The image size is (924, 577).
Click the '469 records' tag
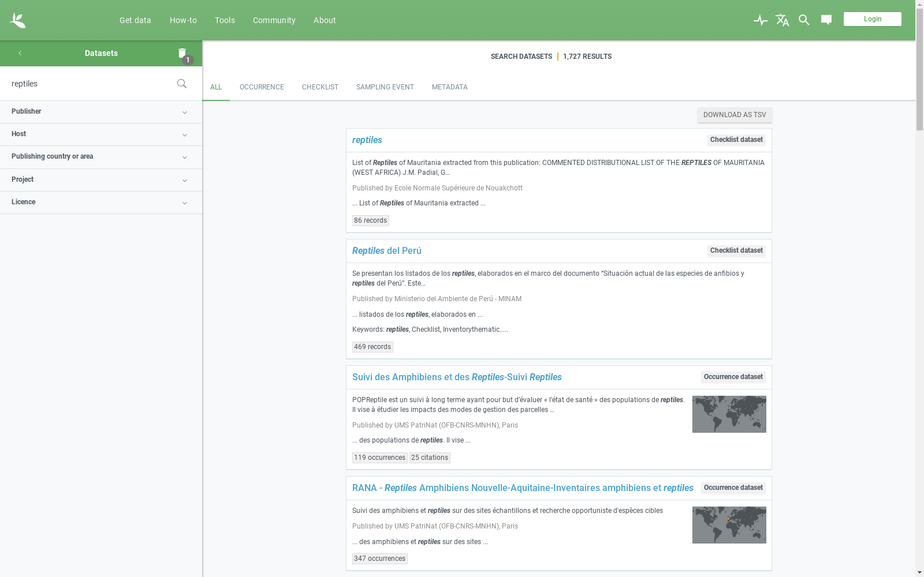(372, 347)
